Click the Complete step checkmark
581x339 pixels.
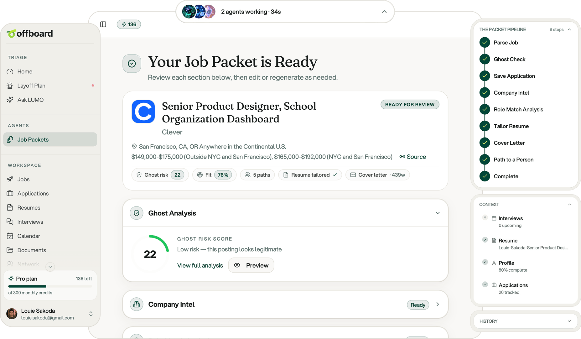485,176
